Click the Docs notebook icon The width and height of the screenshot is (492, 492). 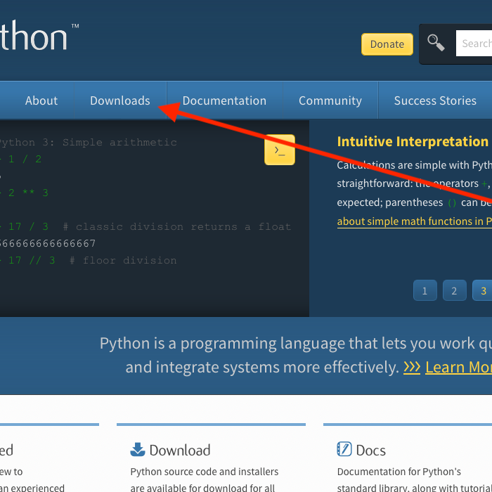(x=344, y=449)
